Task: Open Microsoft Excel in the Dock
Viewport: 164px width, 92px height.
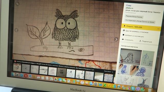Action: [105, 85]
